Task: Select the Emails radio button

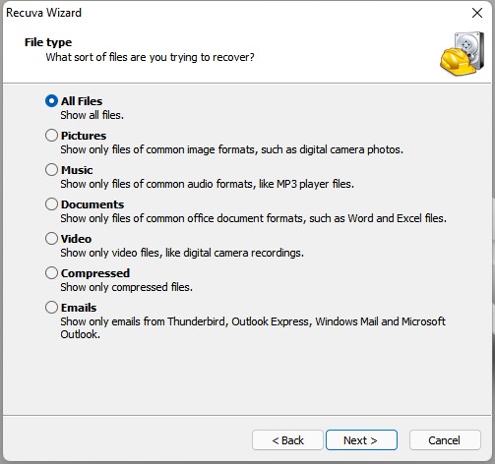Action: [51, 308]
